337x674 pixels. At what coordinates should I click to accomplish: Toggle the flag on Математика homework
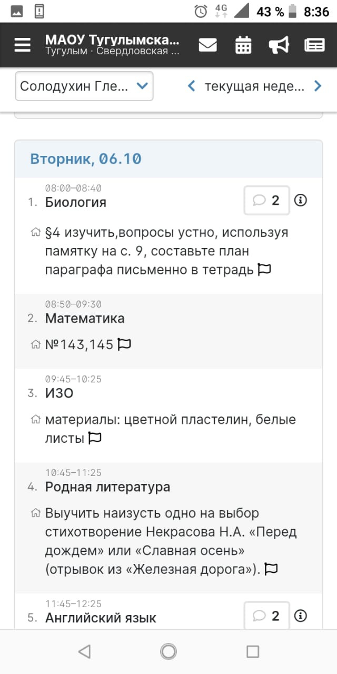click(124, 344)
